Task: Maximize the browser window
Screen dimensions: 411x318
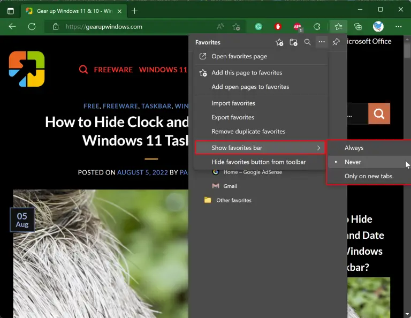Action: pos(380,10)
